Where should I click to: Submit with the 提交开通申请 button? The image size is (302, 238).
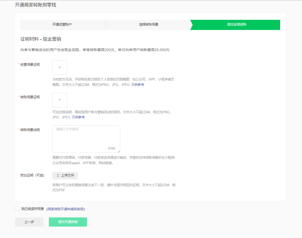pos(68,222)
